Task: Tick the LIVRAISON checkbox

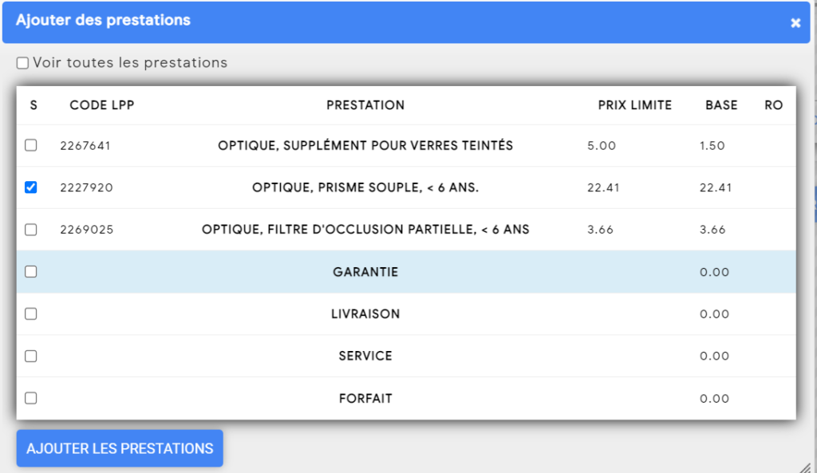Action: point(31,313)
